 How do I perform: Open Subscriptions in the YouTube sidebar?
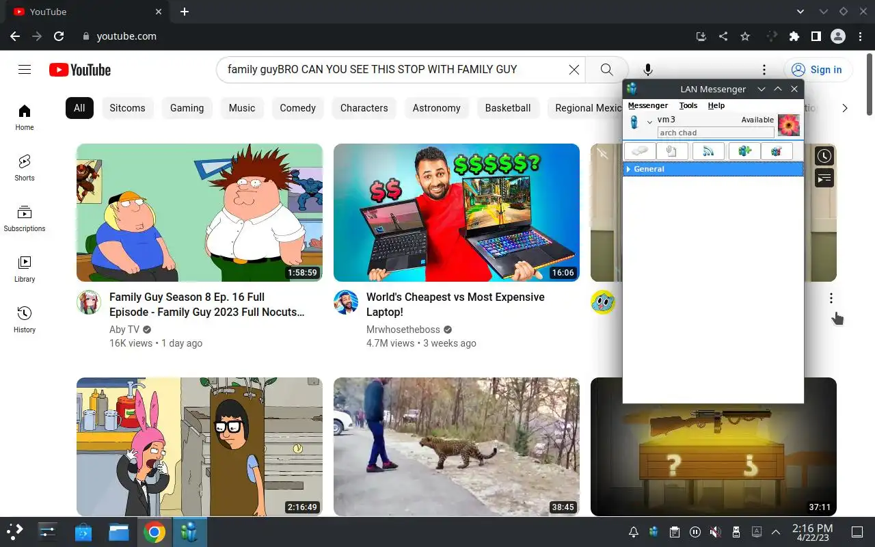click(x=25, y=219)
